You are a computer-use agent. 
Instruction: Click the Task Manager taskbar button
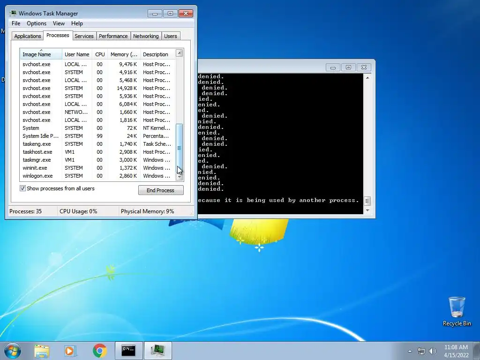pos(157,351)
